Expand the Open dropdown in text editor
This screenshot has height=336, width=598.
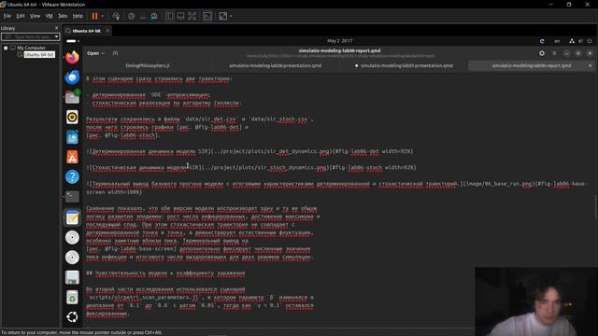click(x=95, y=53)
